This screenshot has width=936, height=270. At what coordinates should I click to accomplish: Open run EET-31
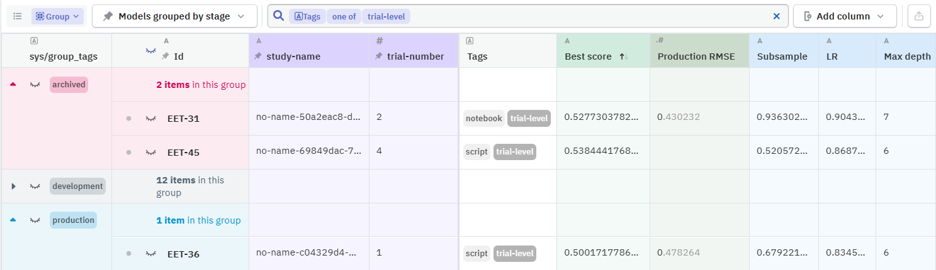[183, 118]
